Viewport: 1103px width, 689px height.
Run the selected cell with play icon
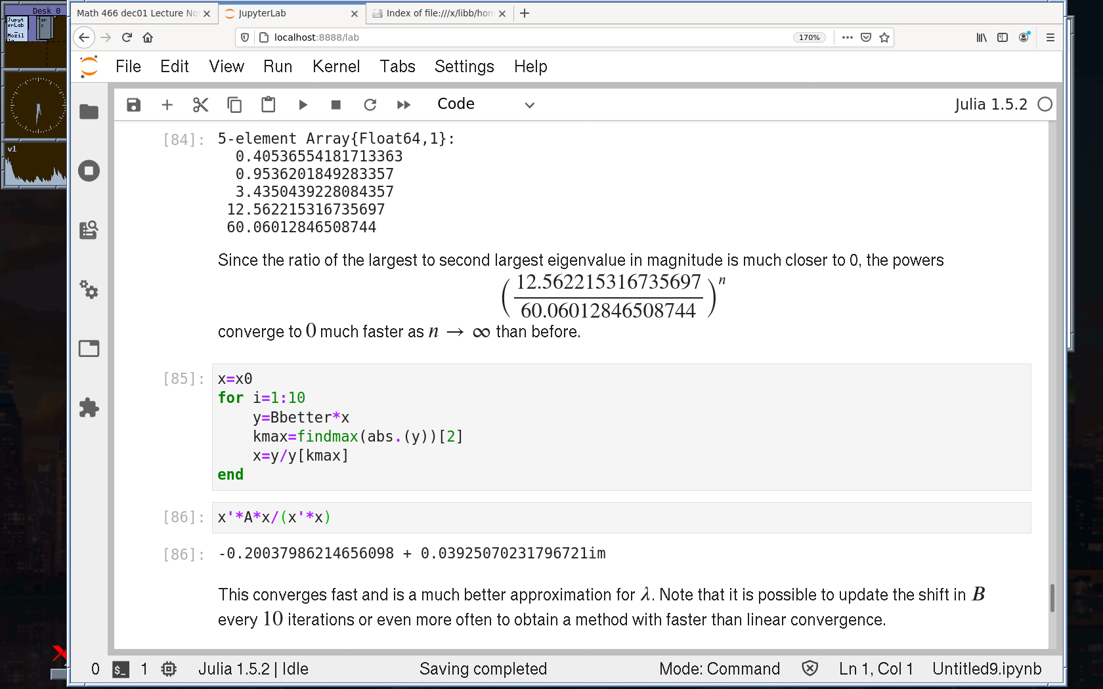[x=303, y=105]
